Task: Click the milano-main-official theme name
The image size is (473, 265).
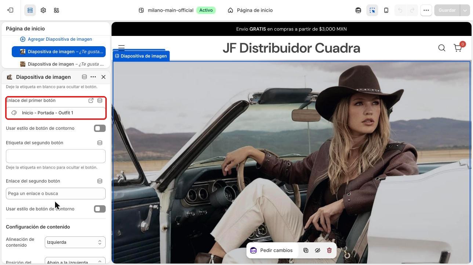Action: [171, 10]
